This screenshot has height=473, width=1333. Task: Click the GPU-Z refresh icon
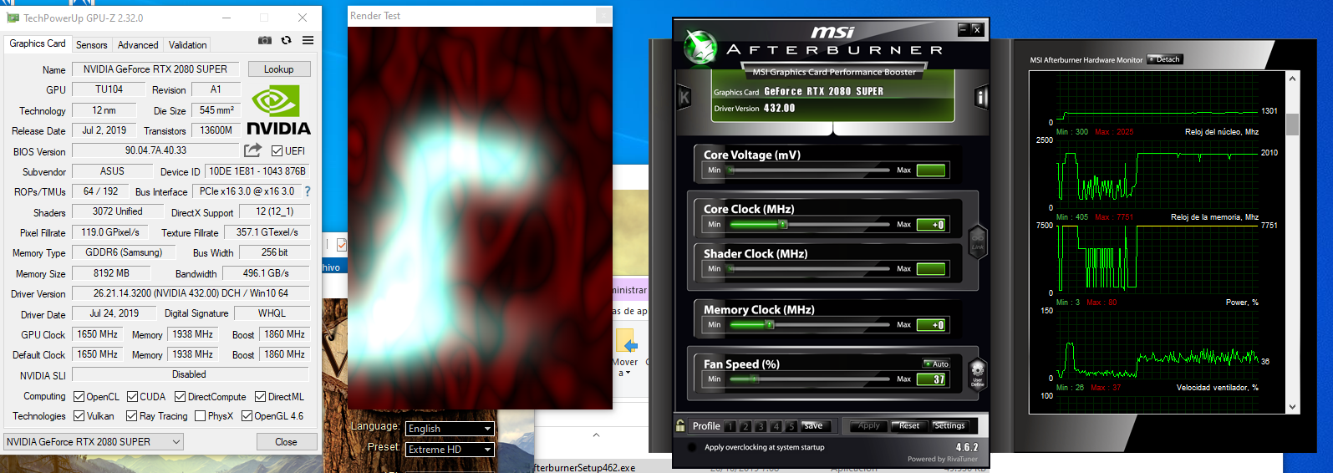[287, 40]
